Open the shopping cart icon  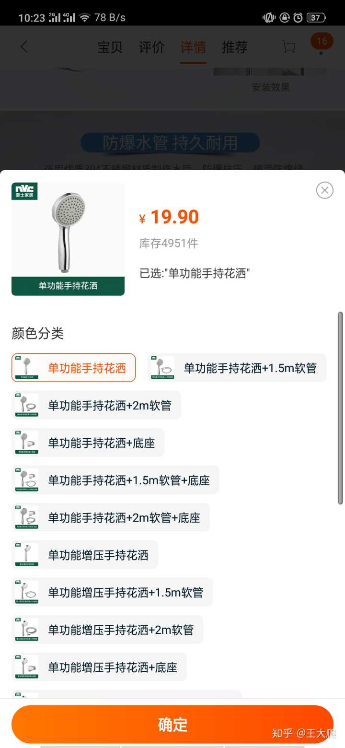pyautogui.click(x=288, y=47)
